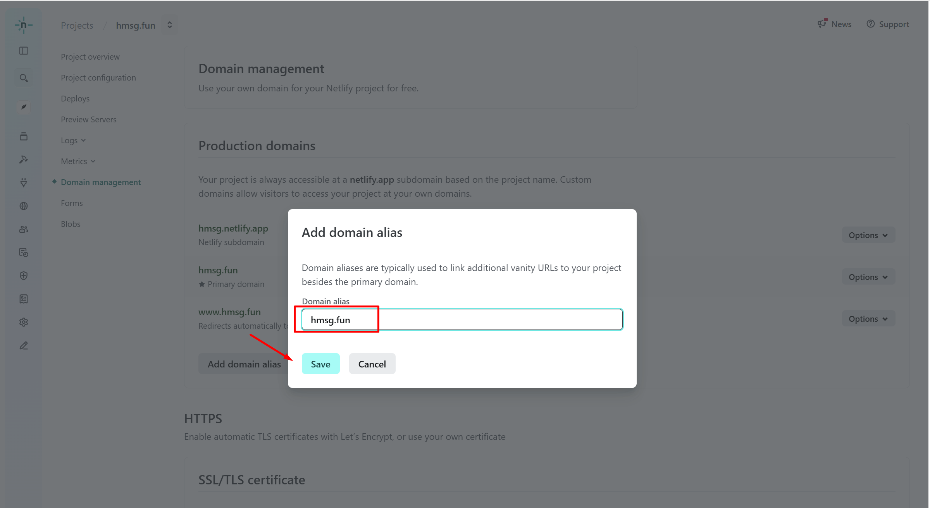The image size is (930, 508).
Task: Open search with the magnifier icon
Action: pyautogui.click(x=24, y=78)
